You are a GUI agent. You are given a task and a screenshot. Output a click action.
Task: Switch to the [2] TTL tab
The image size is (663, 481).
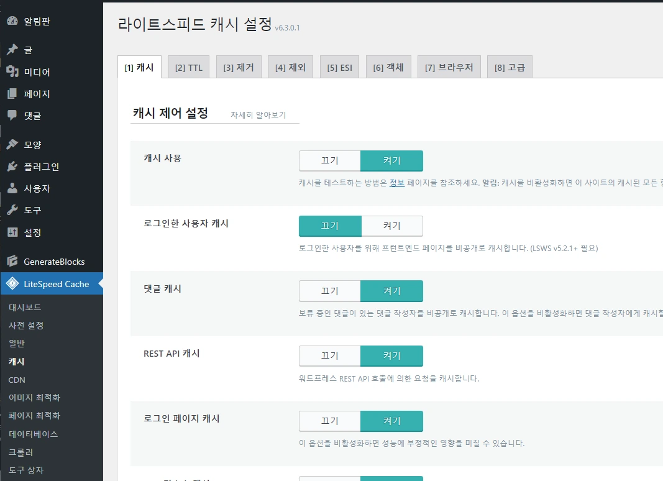point(188,67)
